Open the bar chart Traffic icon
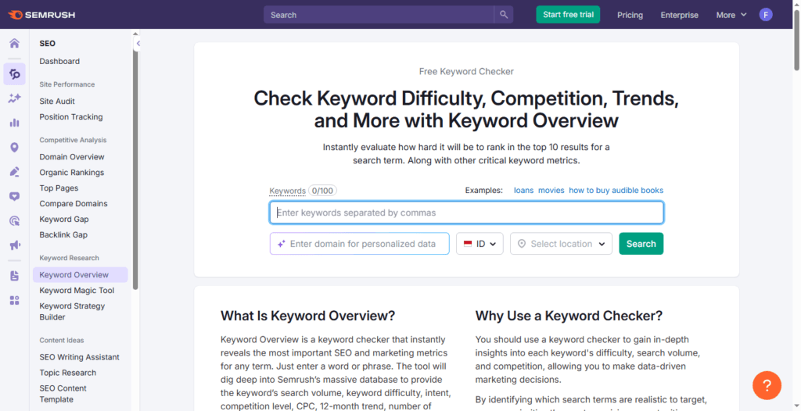This screenshot has height=411, width=801. [14, 123]
